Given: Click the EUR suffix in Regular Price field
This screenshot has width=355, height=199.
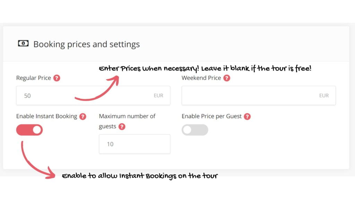Looking at the screenshot, I should tap(158, 96).
